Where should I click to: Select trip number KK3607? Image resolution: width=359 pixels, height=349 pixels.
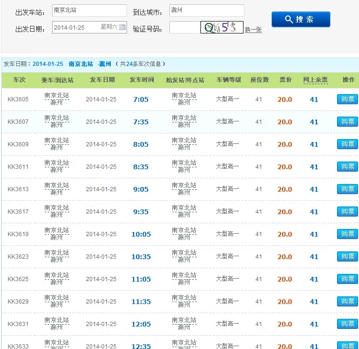(x=18, y=122)
